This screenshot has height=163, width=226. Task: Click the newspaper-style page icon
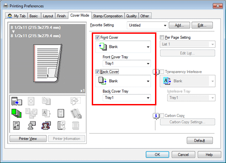tap(16, 126)
